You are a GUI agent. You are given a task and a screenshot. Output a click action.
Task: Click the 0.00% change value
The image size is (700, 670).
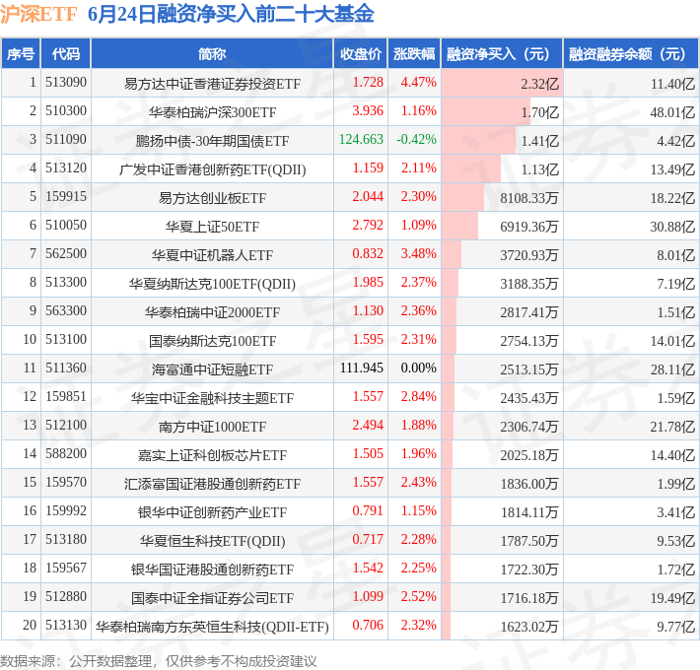click(x=418, y=368)
